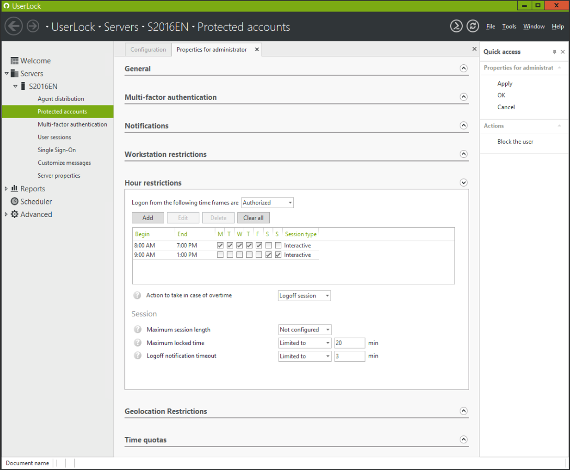Open the File menu

pyautogui.click(x=491, y=27)
